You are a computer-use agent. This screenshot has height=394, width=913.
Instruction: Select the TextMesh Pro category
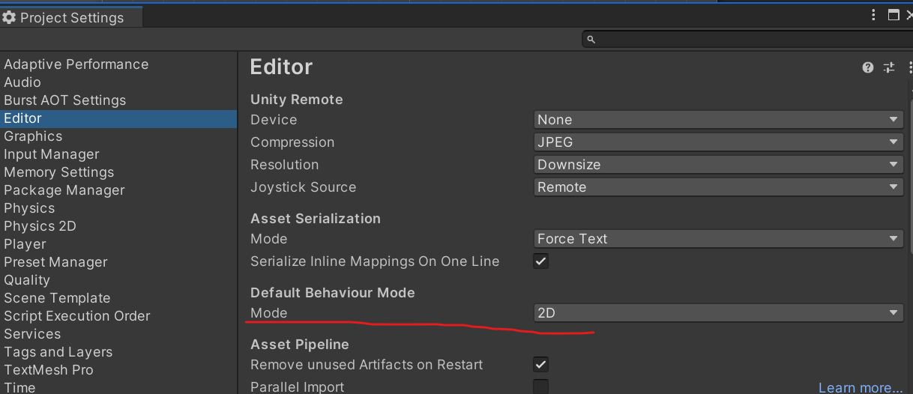[118, 370]
